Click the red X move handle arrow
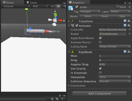Viewport: 132px width, 101px height. pyautogui.click(x=47, y=32)
